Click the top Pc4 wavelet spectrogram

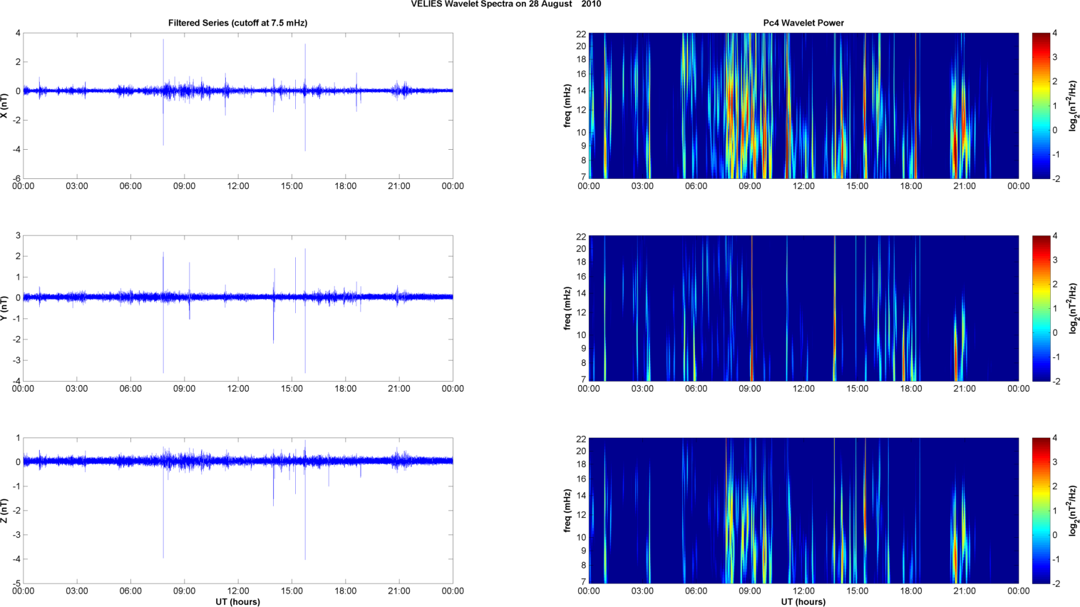[803, 106]
